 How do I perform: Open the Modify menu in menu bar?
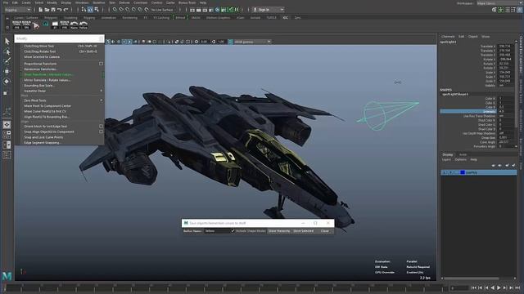52,2
